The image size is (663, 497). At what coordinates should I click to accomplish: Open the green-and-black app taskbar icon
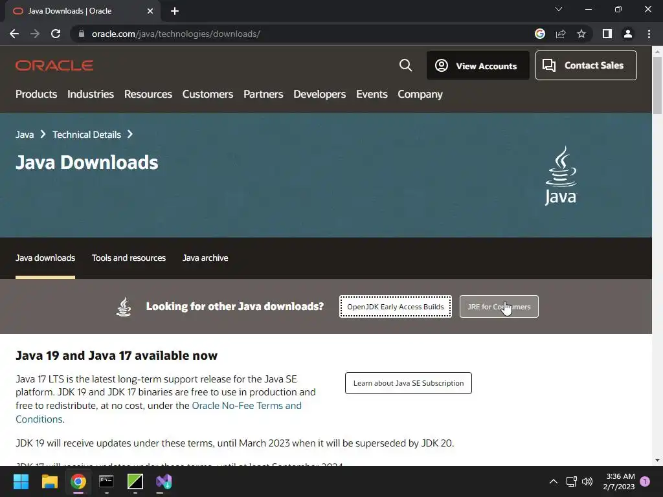click(135, 481)
